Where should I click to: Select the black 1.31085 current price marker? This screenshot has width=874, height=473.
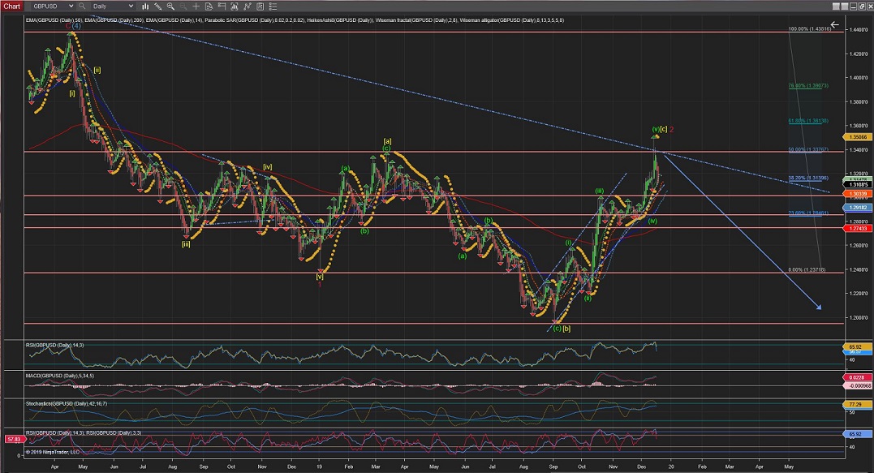(858, 184)
